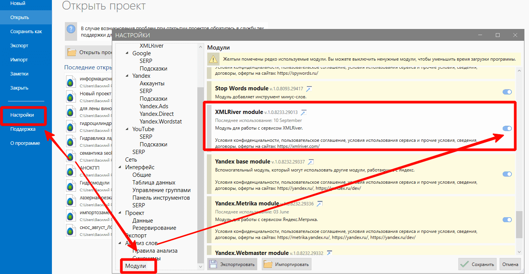Click the modules list scrollbar thumb

pos(519,225)
